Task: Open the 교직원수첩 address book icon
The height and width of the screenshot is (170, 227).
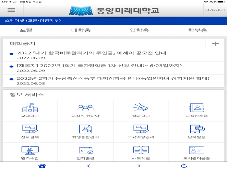Action: pyautogui.click(x=197, y=108)
